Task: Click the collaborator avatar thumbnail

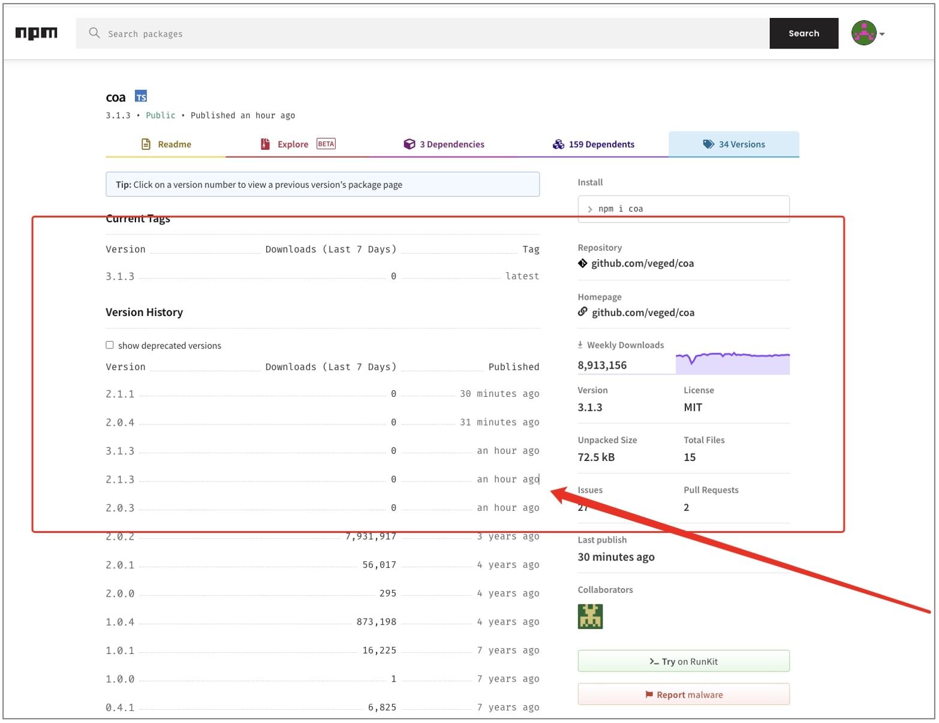Action: (591, 616)
